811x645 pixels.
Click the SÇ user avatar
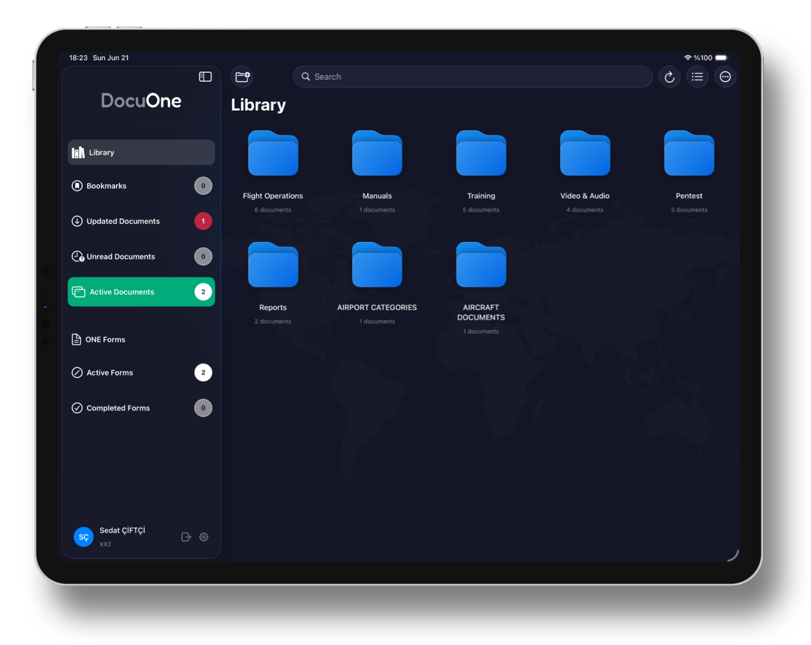[83, 537]
